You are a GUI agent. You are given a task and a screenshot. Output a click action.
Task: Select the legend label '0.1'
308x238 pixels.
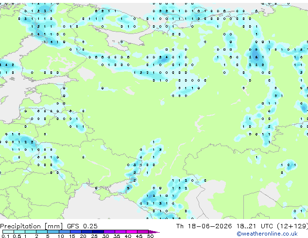pos(5,236)
